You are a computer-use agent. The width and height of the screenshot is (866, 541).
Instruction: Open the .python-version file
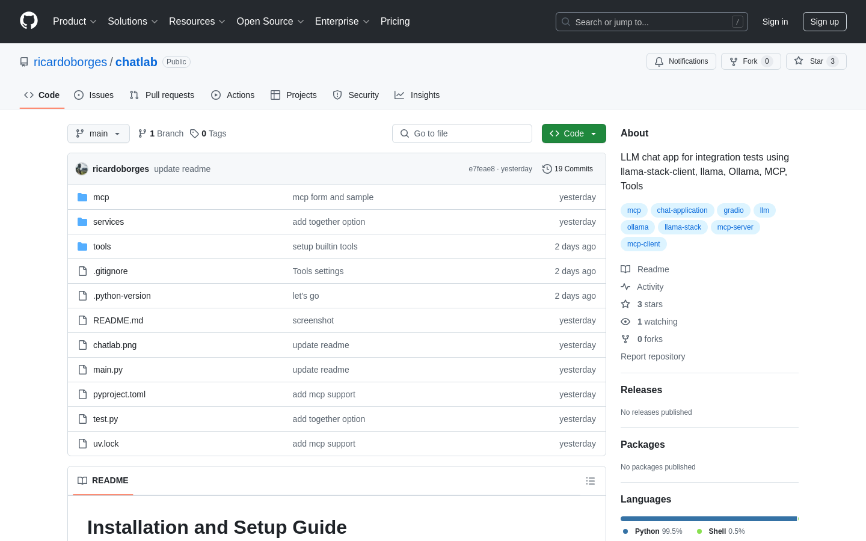point(122,296)
